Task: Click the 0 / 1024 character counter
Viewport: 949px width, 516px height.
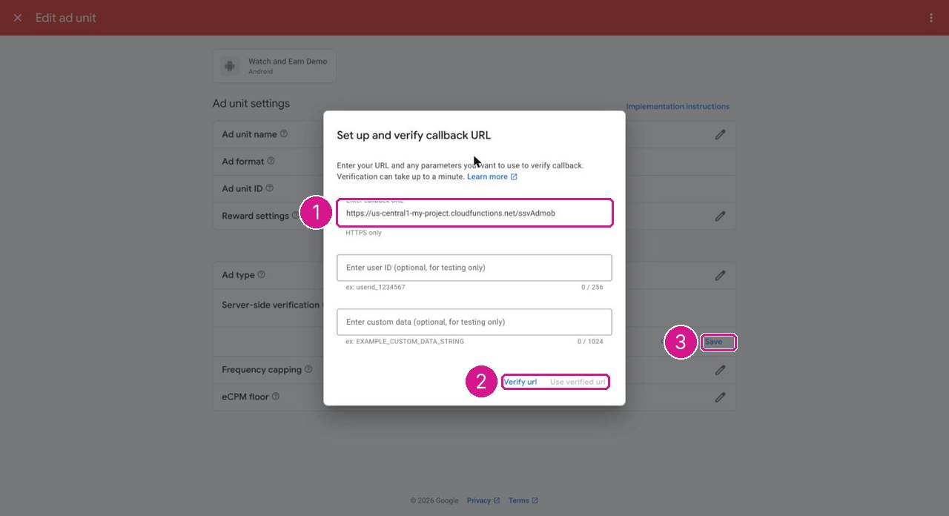Action: (x=590, y=342)
